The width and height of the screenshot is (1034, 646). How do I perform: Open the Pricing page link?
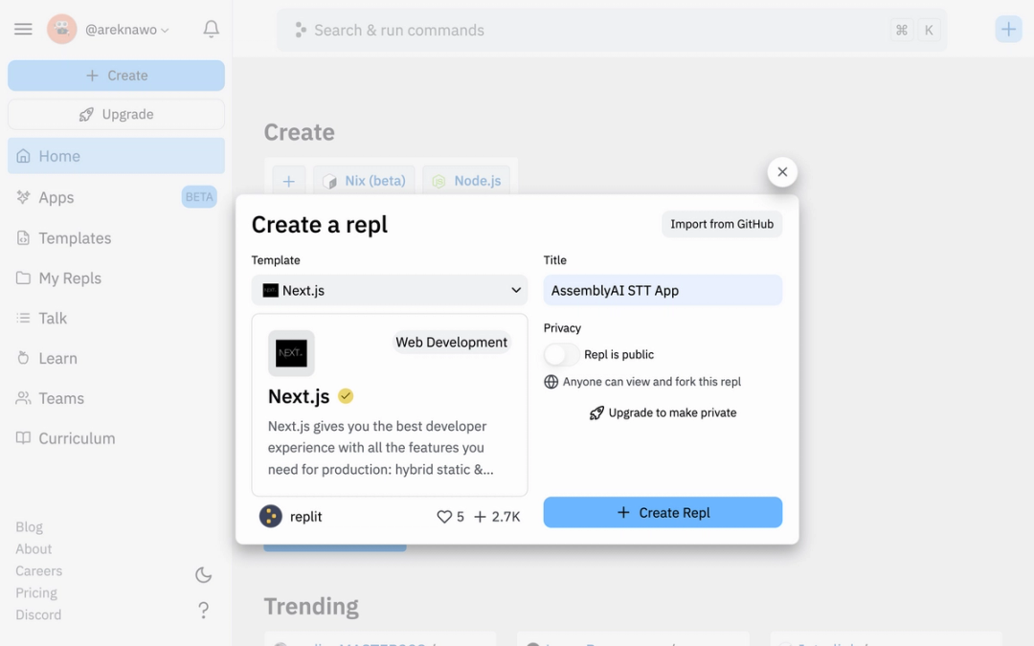[35, 592]
